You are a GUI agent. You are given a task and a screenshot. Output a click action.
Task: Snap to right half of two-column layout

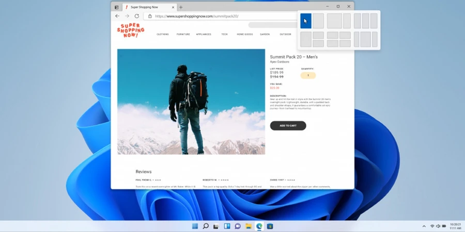pos(318,21)
